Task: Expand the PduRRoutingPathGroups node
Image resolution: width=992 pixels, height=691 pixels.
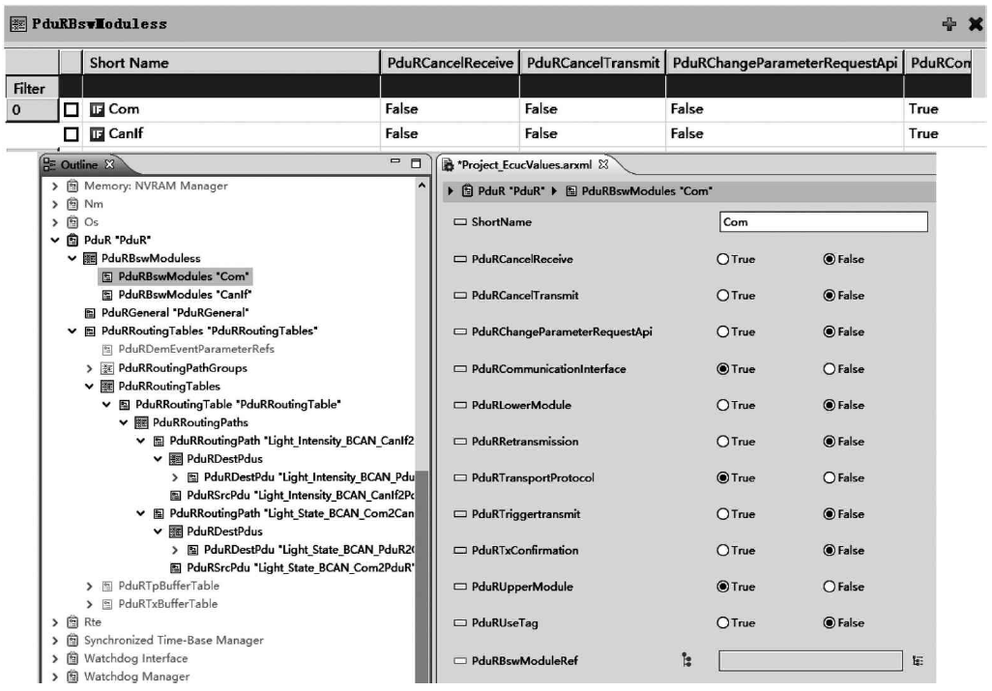Action: point(89,368)
